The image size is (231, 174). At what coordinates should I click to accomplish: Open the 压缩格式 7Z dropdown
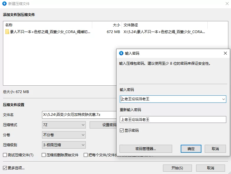[x=64, y=125]
